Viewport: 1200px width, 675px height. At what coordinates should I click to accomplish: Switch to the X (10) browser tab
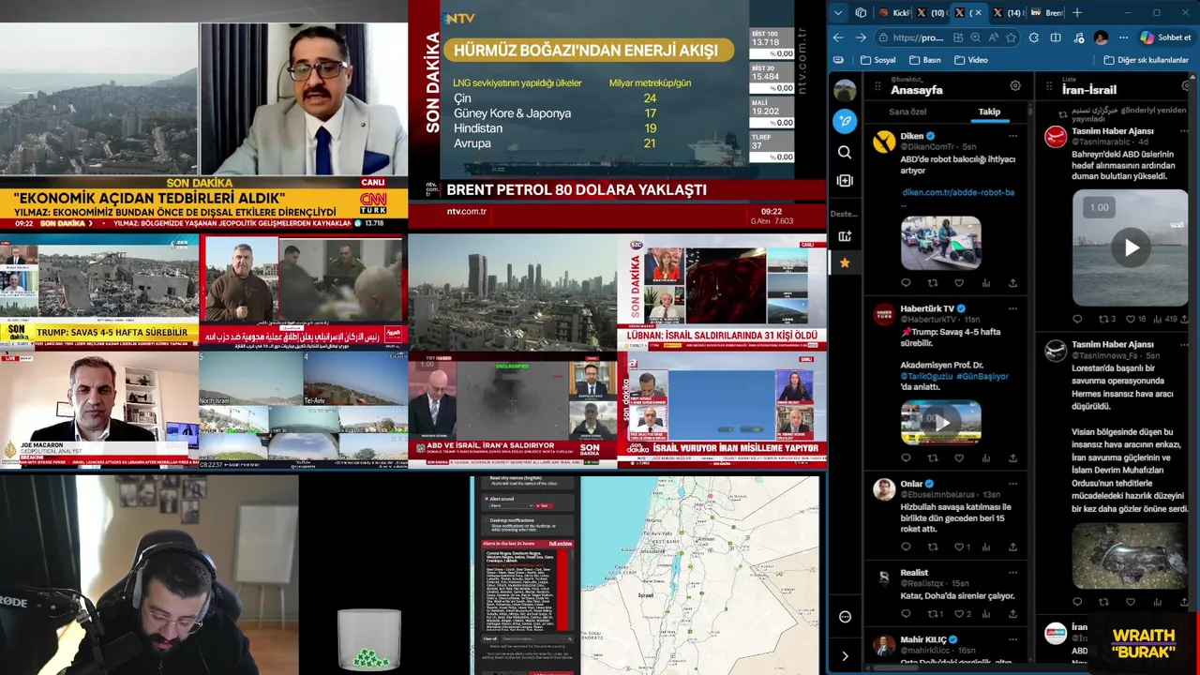pyautogui.click(x=932, y=13)
